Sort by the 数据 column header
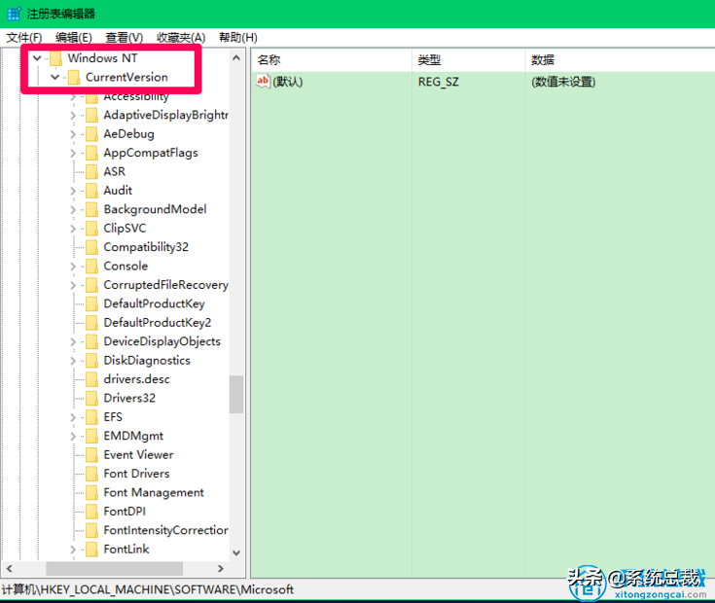 (621, 59)
